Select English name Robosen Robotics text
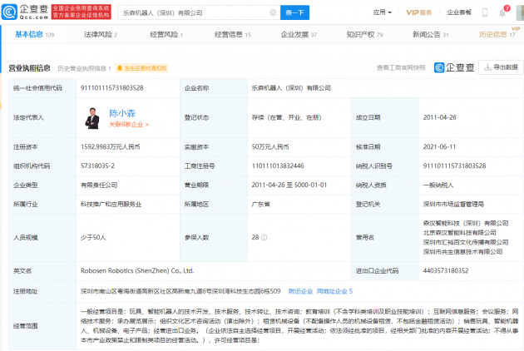The image size is (524, 351). [x=137, y=271]
